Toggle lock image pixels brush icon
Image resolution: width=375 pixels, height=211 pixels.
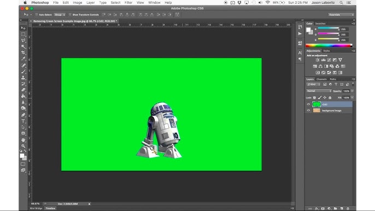tap(319, 98)
